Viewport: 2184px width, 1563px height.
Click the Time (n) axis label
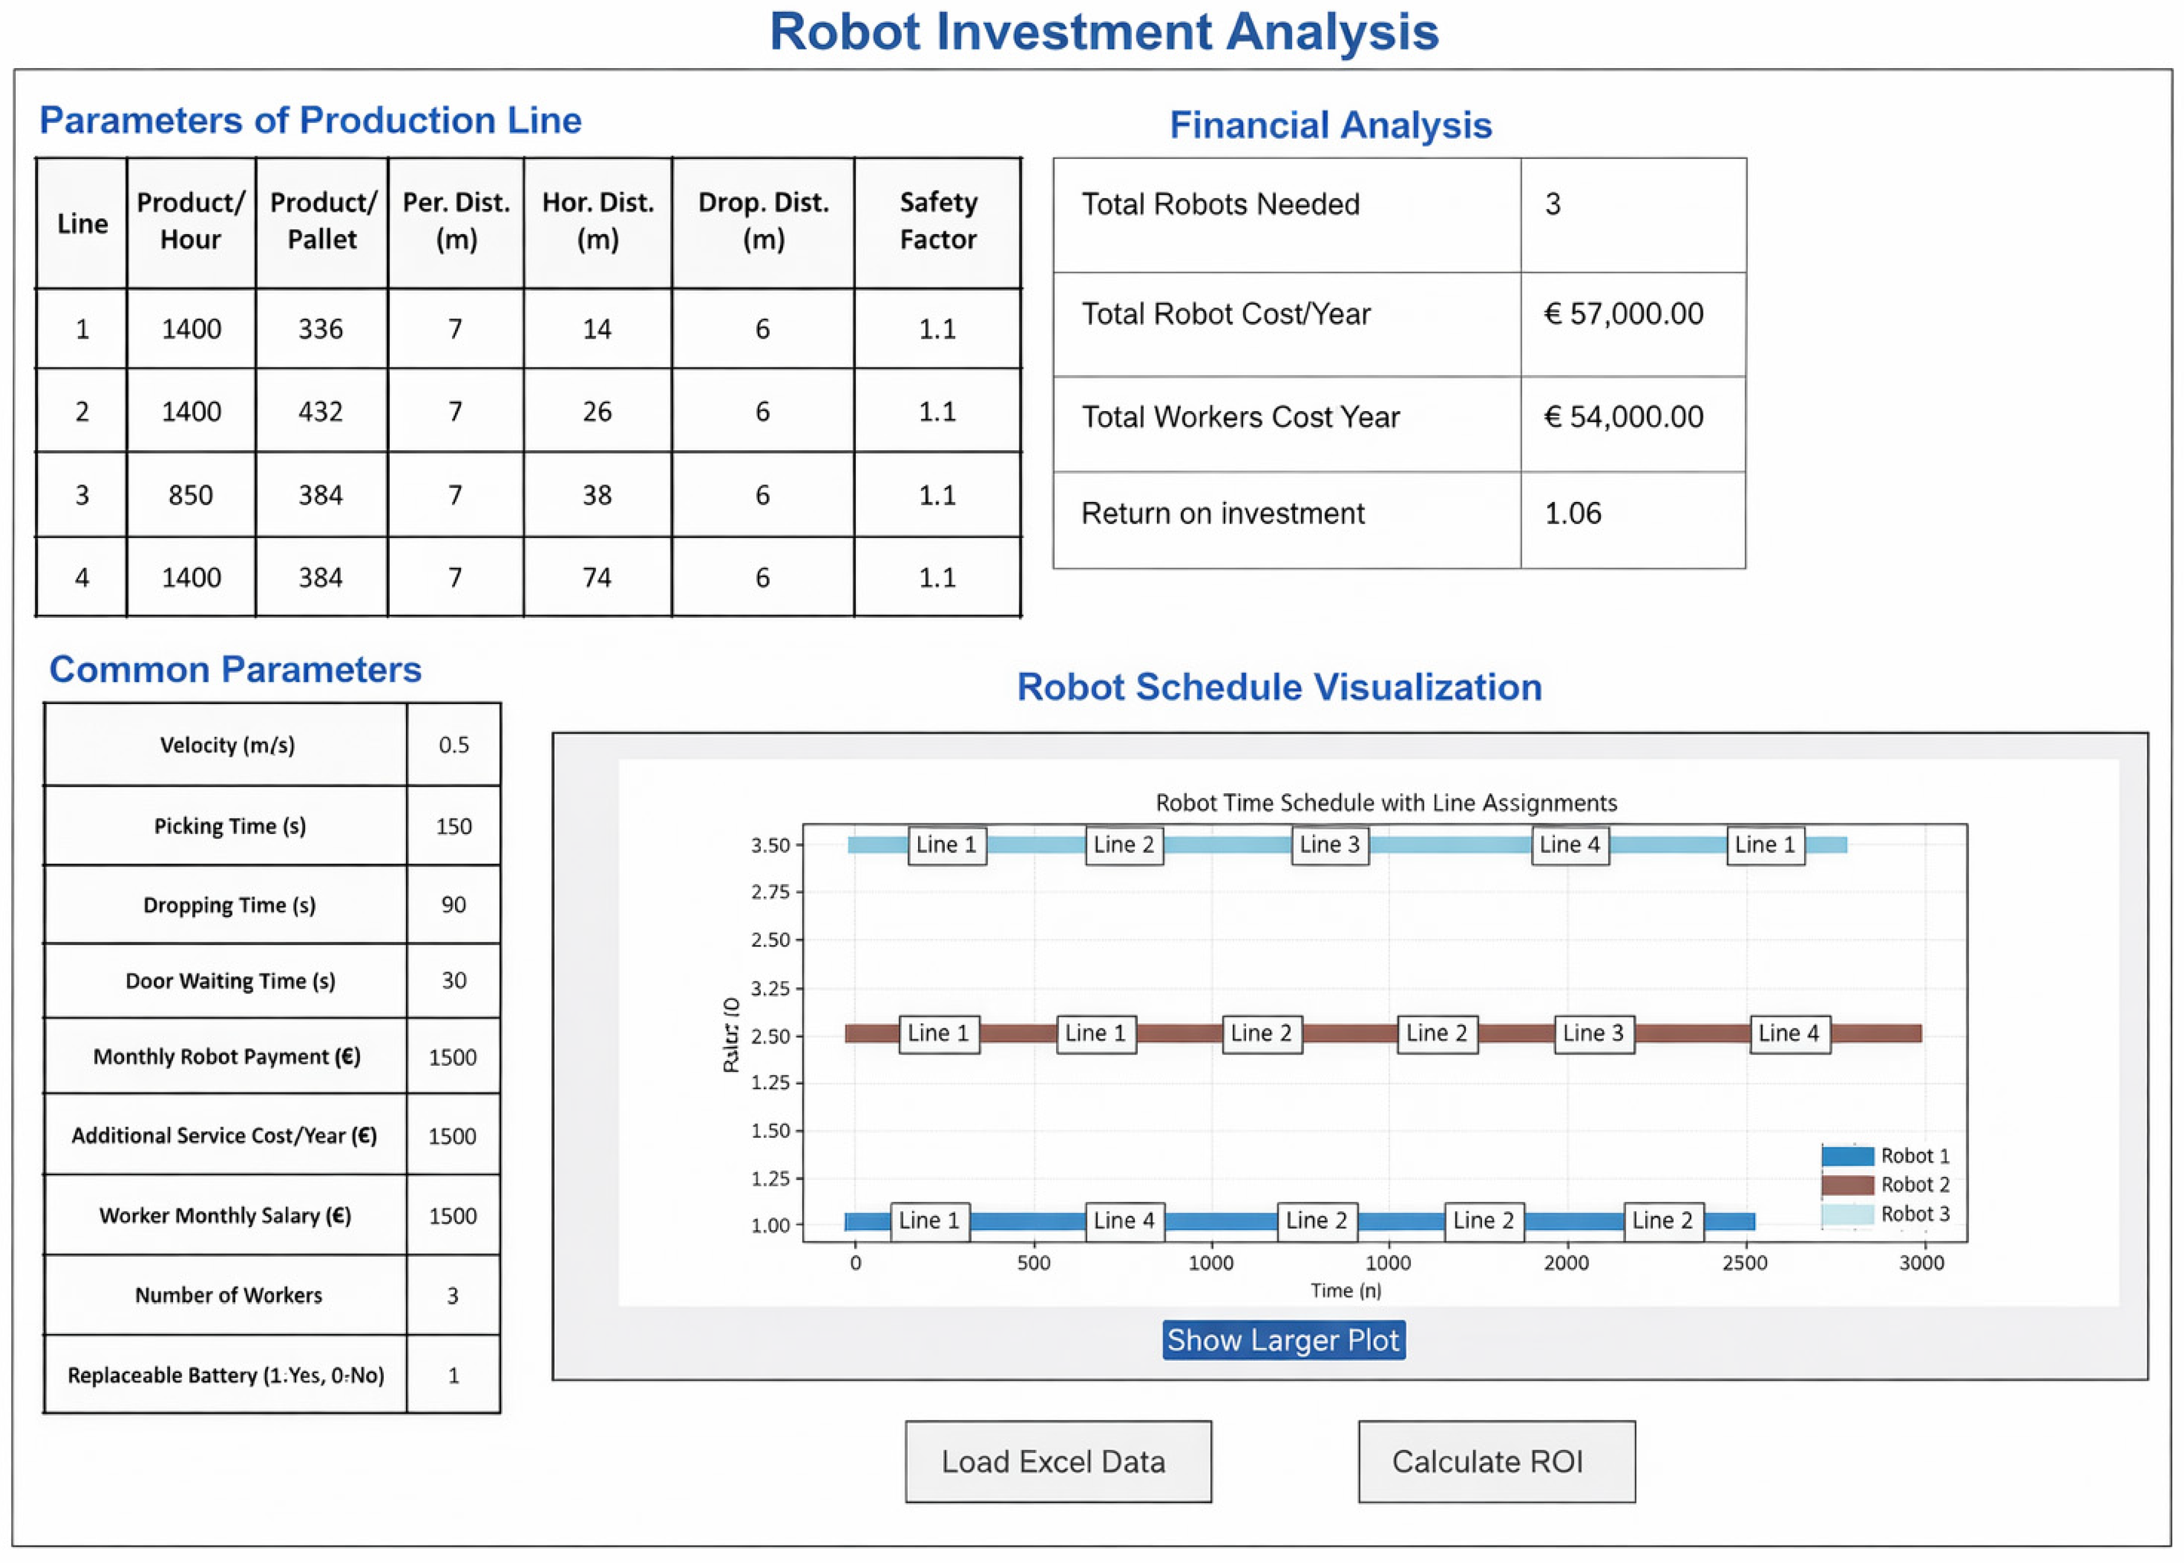coord(1346,1290)
